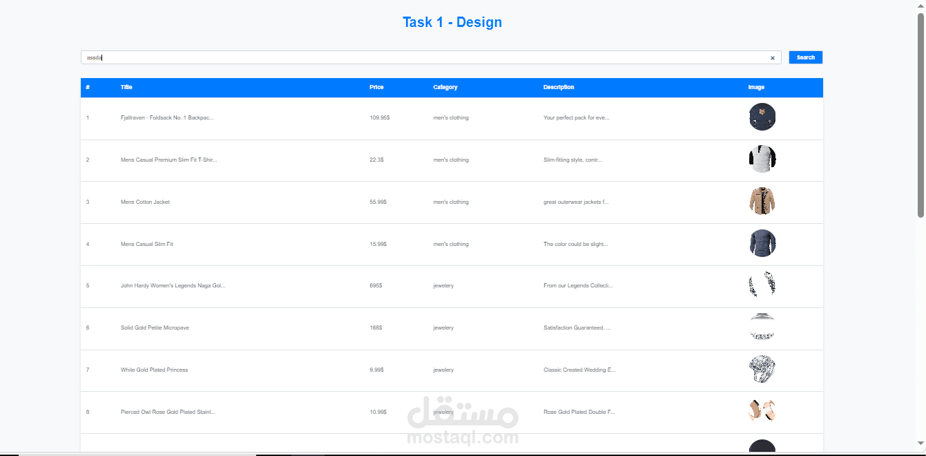Select the 'Pierced Owl Rose Gold Plated Stainl...' title
This screenshot has height=456, width=926.
pos(168,412)
